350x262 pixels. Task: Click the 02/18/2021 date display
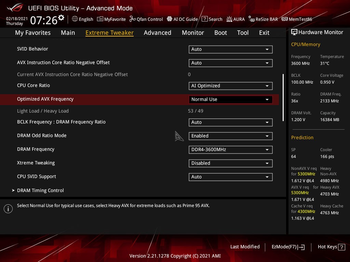tap(17, 18)
